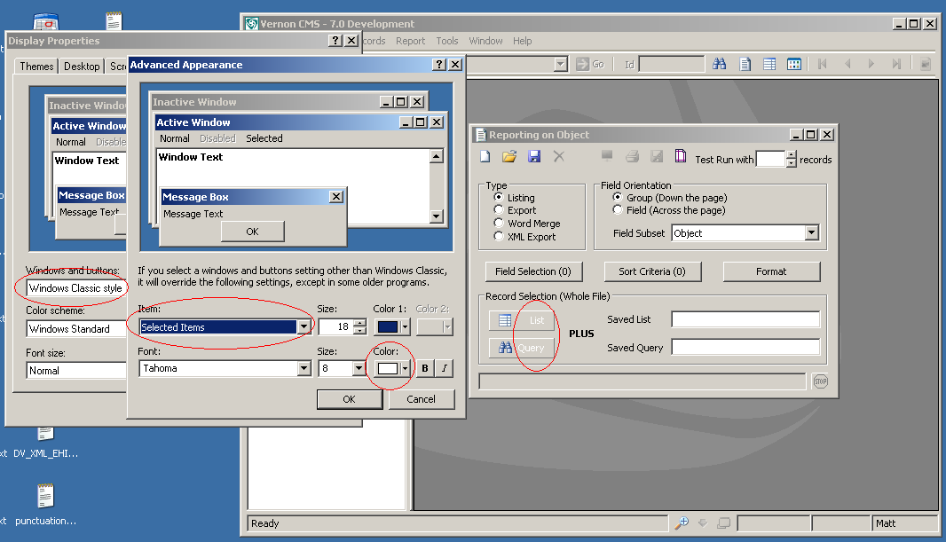Click the purple pages icon in Reporting toolbar
This screenshot has height=542, width=946.
point(681,156)
